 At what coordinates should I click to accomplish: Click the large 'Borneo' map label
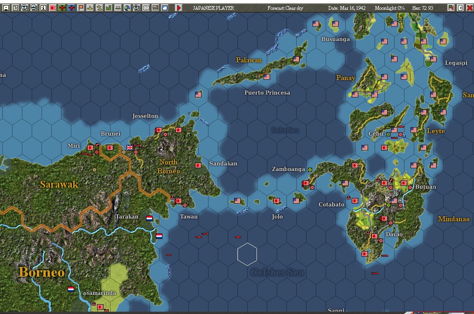[x=42, y=273]
